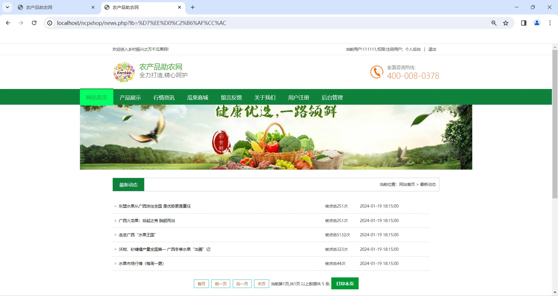This screenshot has height=296, width=558.
Task: Click 退出 to log out
Action: tap(432, 49)
